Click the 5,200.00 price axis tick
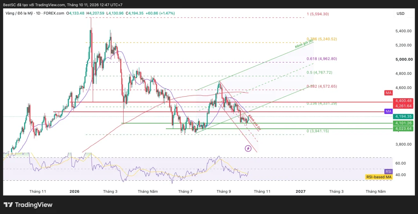 pyautogui.click(x=404, y=45)
